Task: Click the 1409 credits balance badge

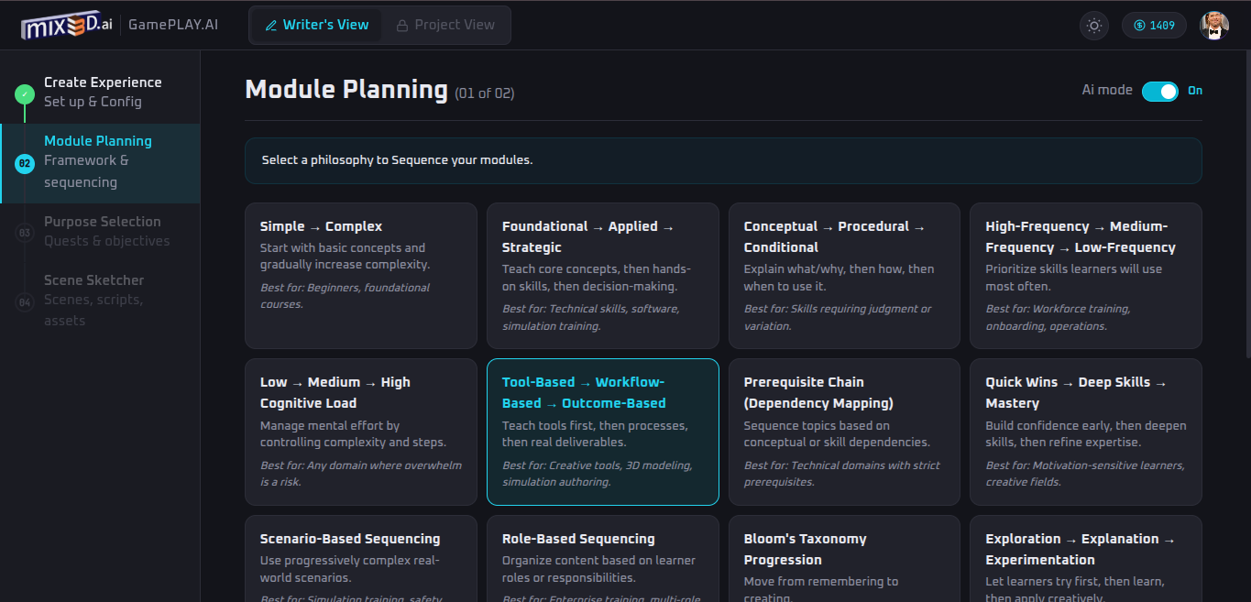Action: click(1154, 26)
